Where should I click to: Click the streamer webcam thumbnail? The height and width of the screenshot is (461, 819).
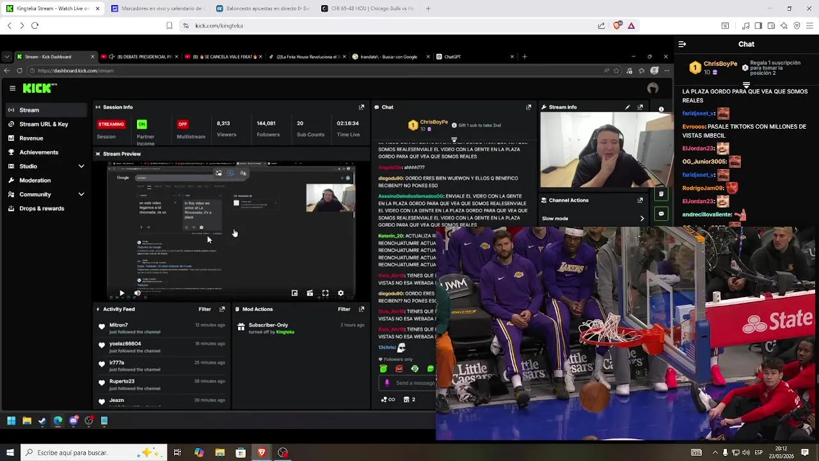point(607,150)
